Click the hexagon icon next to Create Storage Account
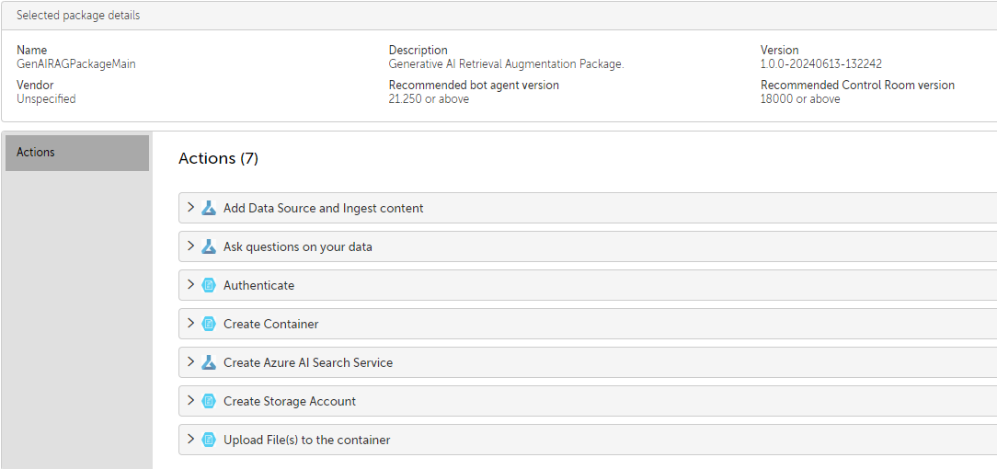The height and width of the screenshot is (469, 997). pos(208,401)
